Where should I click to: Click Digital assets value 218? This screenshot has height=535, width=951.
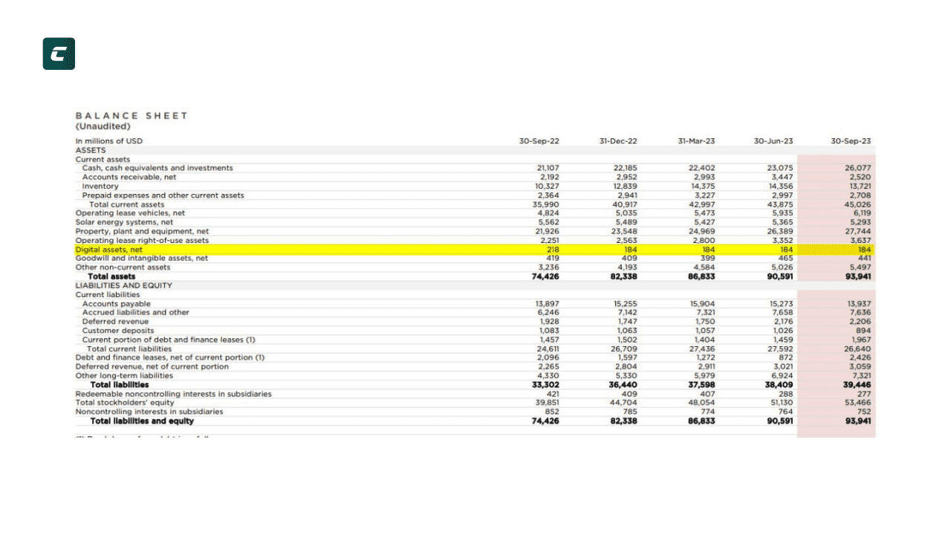pyautogui.click(x=552, y=250)
